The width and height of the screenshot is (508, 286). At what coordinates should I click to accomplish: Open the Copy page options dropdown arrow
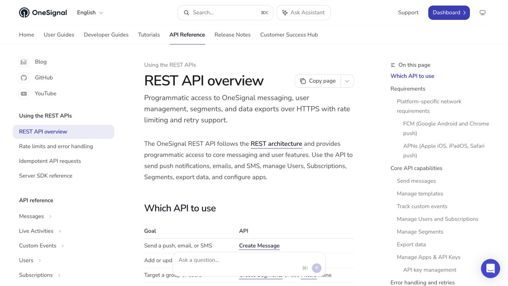coord(347,81)
